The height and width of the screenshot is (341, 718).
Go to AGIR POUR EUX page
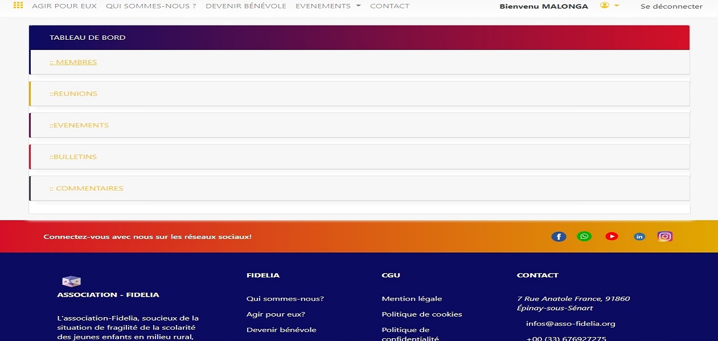[x=64, y=6]
